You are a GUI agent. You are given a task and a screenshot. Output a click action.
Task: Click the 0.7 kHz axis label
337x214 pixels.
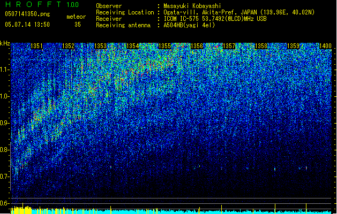(x=5, y=177)
